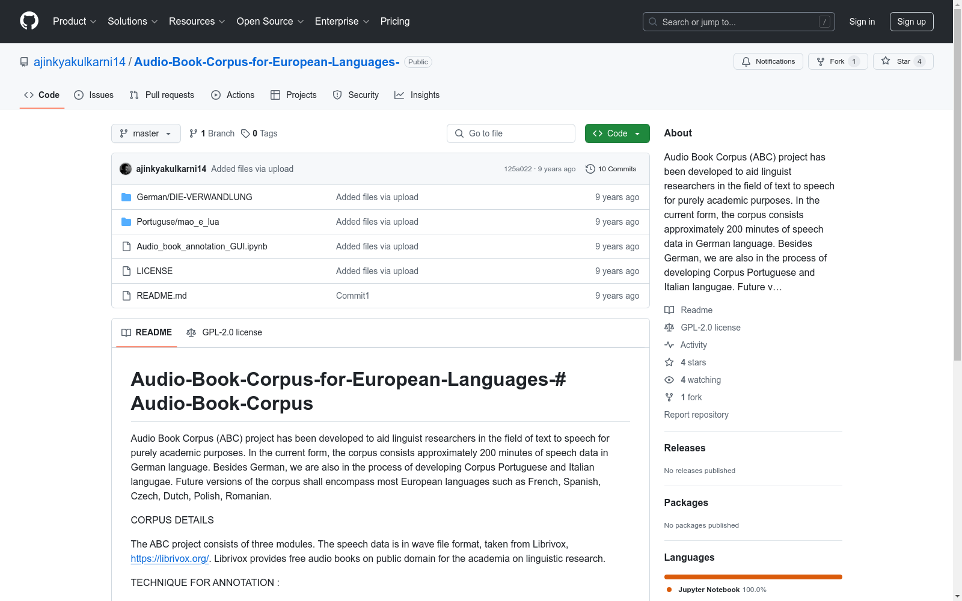Click the fork icon on Fork button
This screenshot has height=601, width=962.
click(821, 61)
